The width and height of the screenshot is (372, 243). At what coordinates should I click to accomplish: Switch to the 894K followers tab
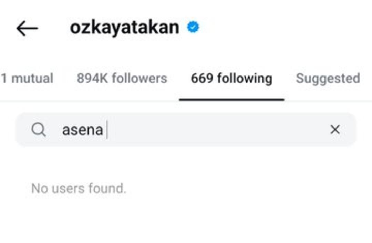[x=122, y=79]
